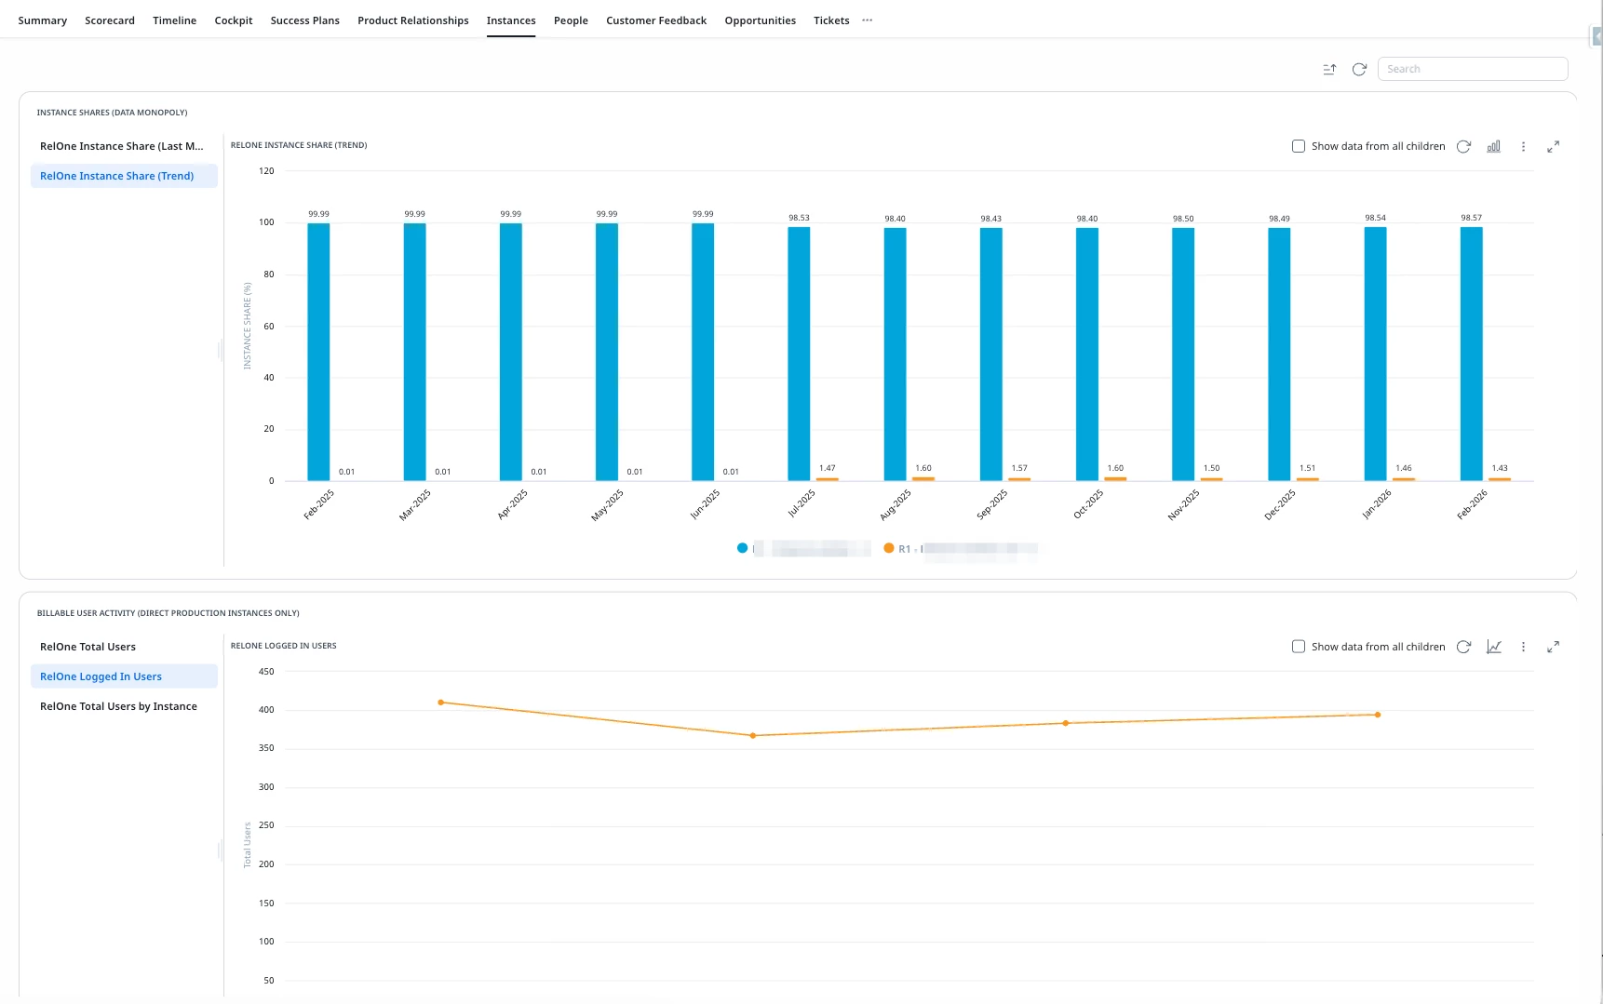1603x1004 pixels.
Task: Open the Success Plans tab
Action: 304,20
